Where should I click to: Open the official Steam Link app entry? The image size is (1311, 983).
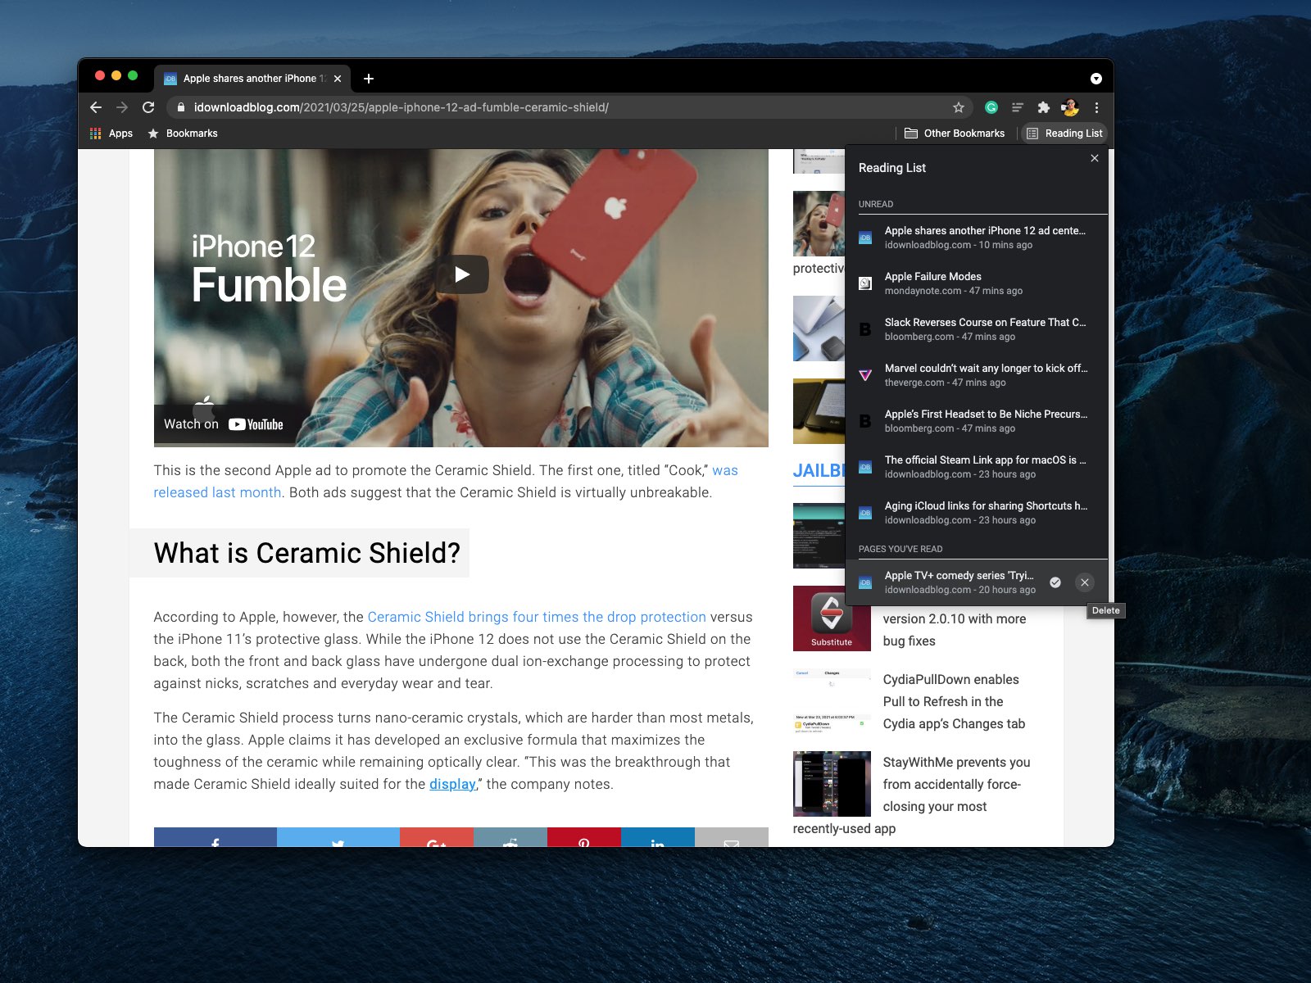[977, 467]
